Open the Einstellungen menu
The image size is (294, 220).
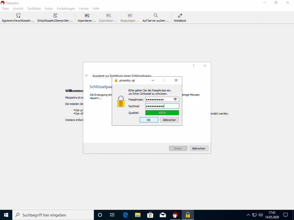coord(66,8)
